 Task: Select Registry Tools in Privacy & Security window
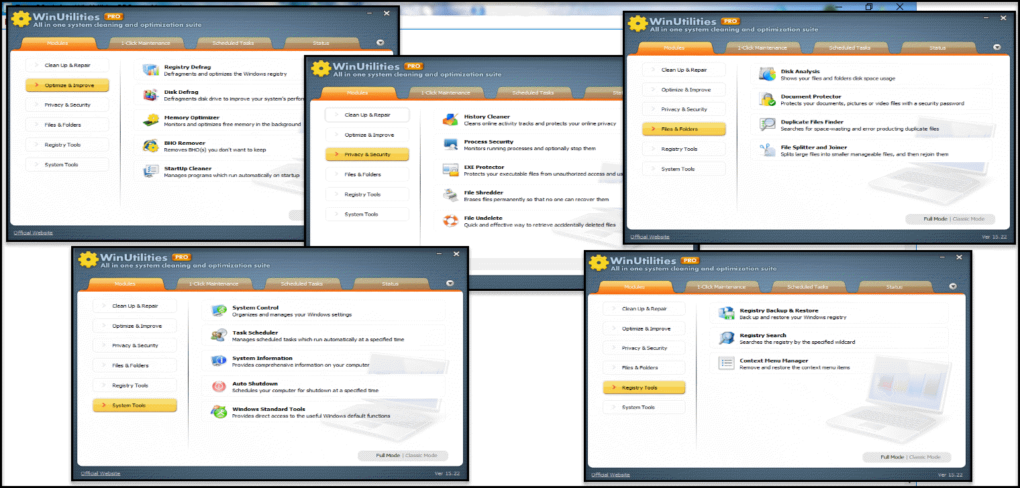tap(367, 194)
